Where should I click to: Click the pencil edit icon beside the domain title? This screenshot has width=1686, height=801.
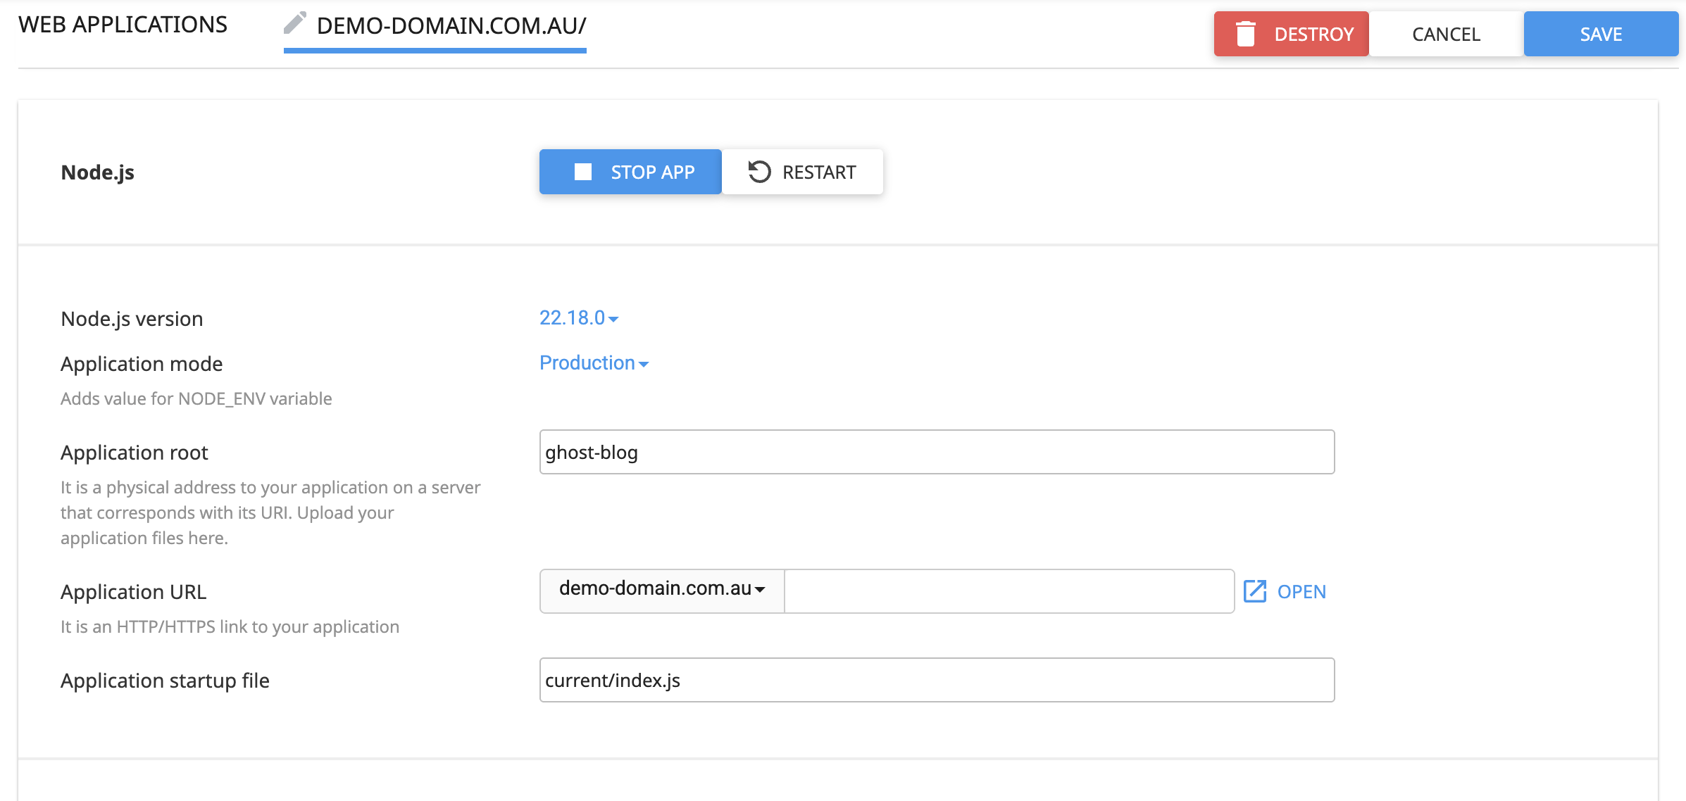click(294, 23)
